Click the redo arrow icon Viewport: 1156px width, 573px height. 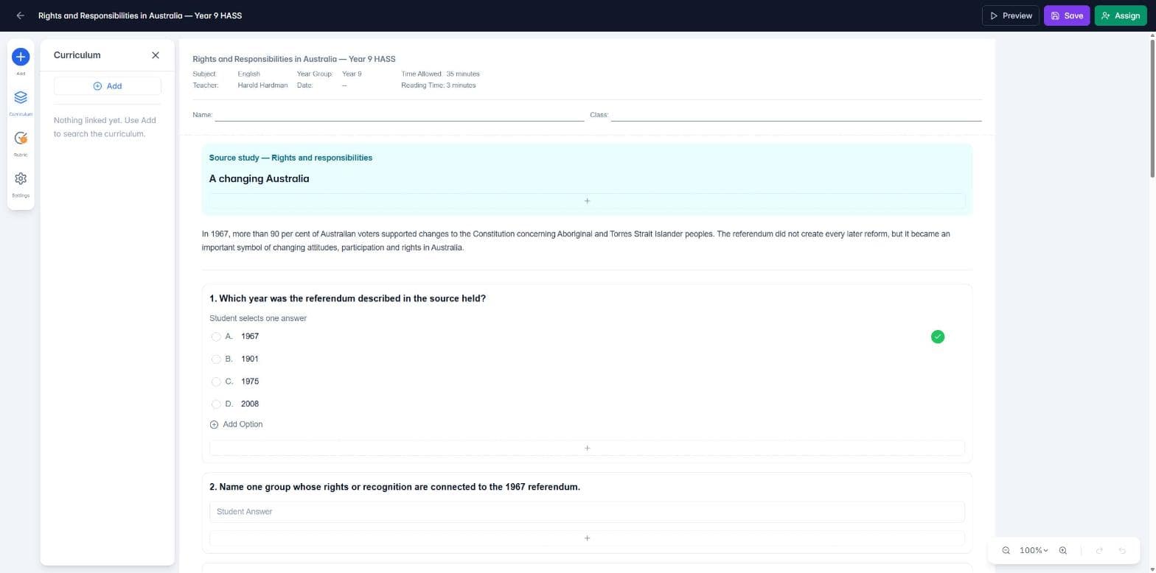1099,551
